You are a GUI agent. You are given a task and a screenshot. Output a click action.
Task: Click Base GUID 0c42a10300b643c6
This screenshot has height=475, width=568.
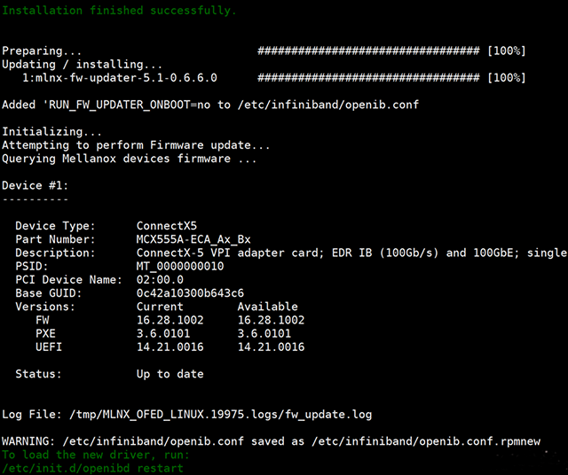click(190, 293)
